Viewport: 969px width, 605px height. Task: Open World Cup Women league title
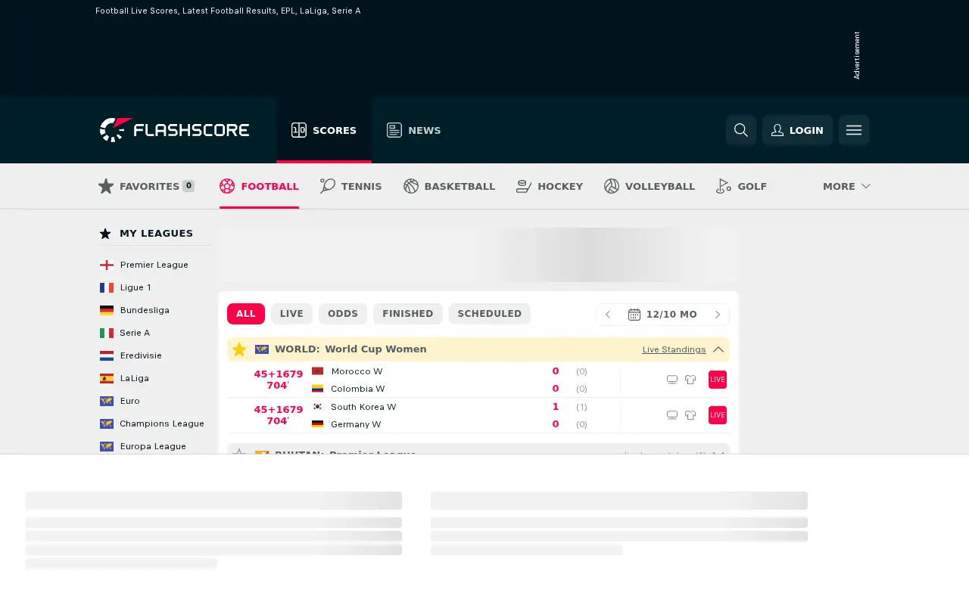point(375,349)
